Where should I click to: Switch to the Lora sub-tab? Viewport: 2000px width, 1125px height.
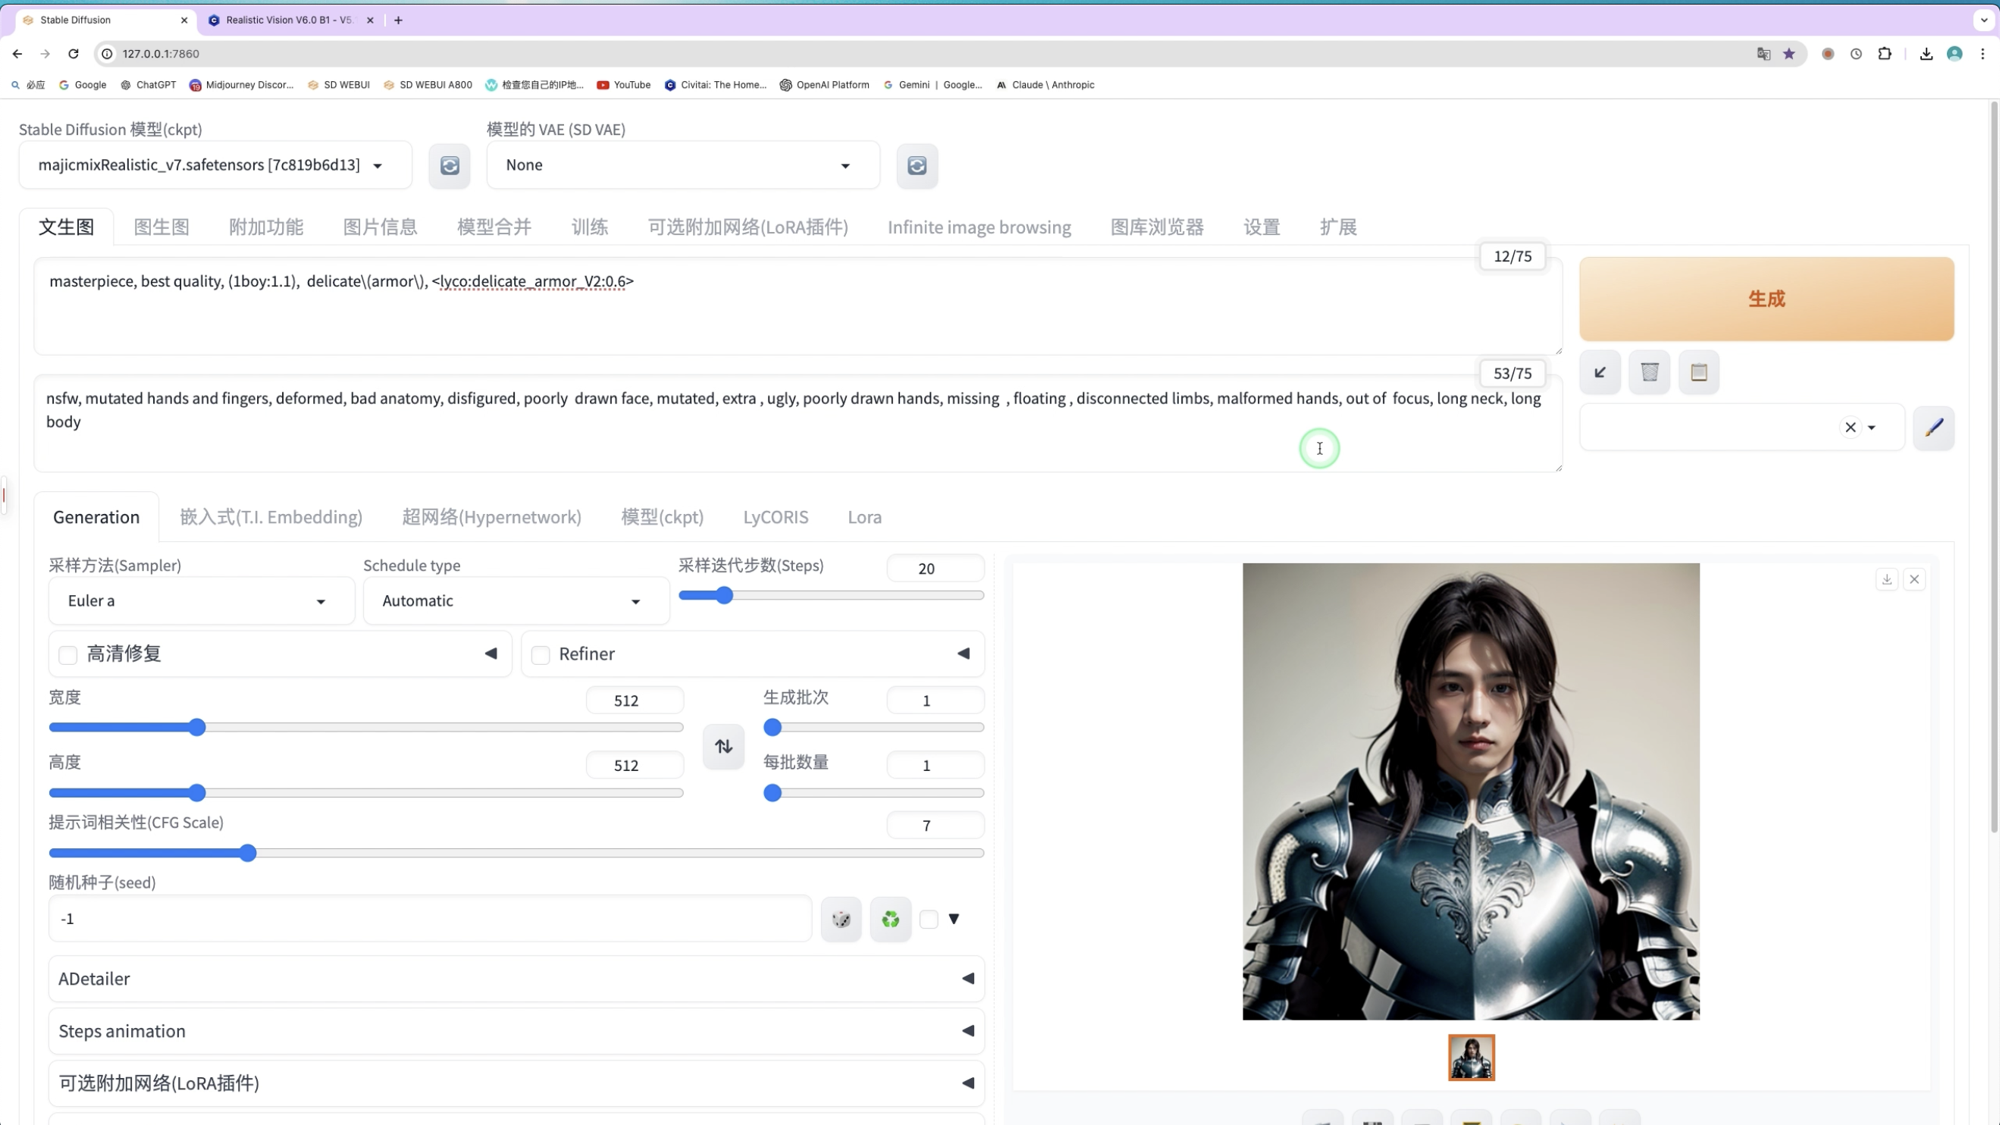pyautogui.click(x=865, y=518)
